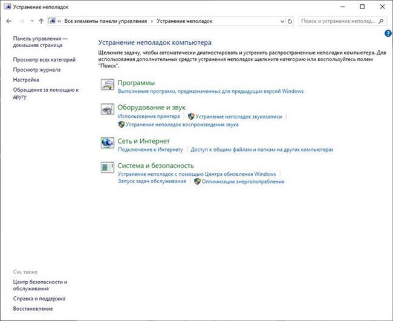
Task: Open 'Обращение за помощью к другу'
Action: [x=45, y=93]
